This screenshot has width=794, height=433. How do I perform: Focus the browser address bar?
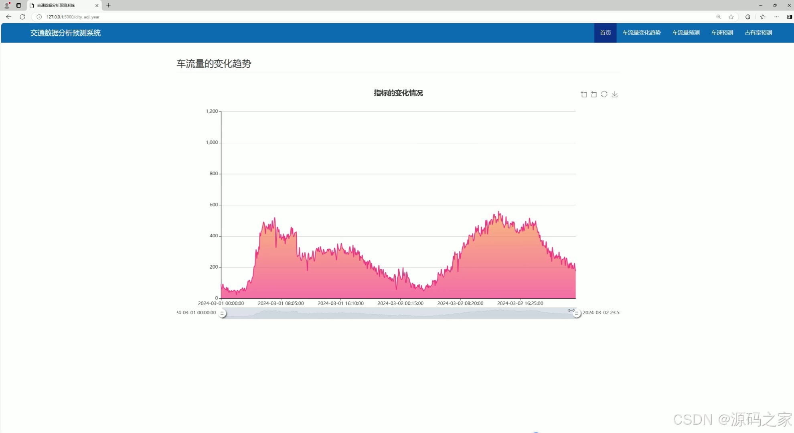tap(361, 17)
